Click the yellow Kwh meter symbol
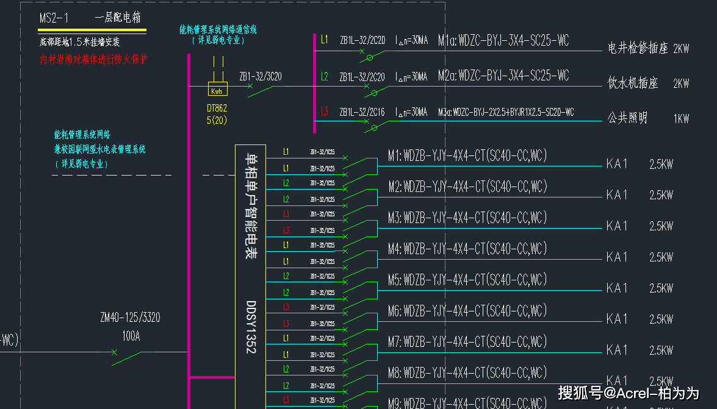 pyautogui.click(x=217, y=89)
